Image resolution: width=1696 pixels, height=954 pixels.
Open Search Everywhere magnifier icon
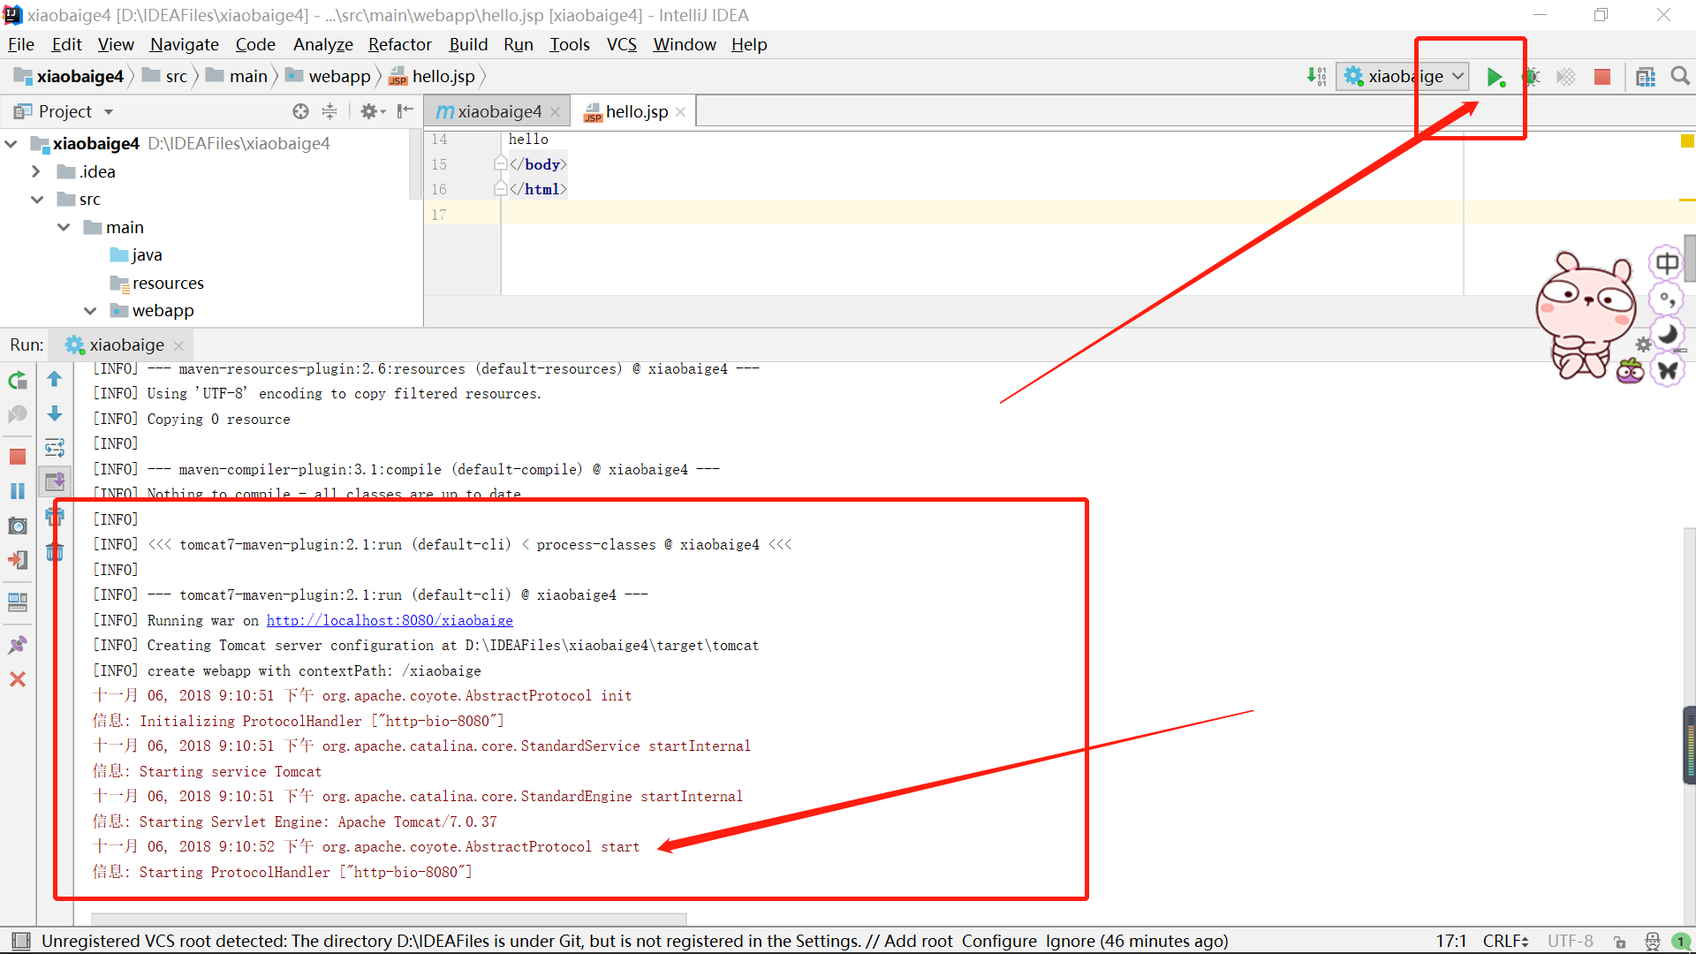click(x=1680, y=77)
